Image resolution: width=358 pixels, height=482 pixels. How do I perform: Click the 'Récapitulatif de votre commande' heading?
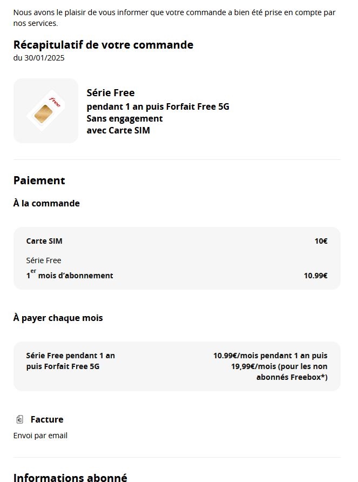pos(103,45)
